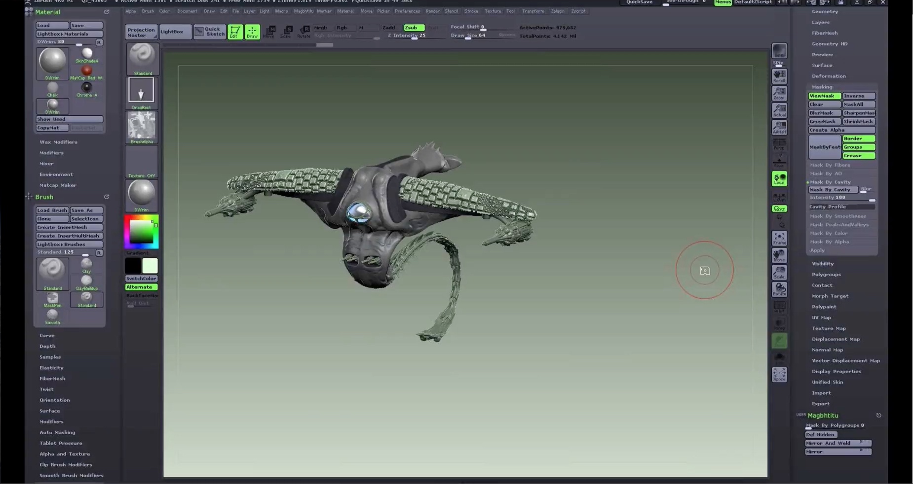Screen dimensions: 913x484
Task: Select the Scale icon in the top shelf
Action: 286,32
